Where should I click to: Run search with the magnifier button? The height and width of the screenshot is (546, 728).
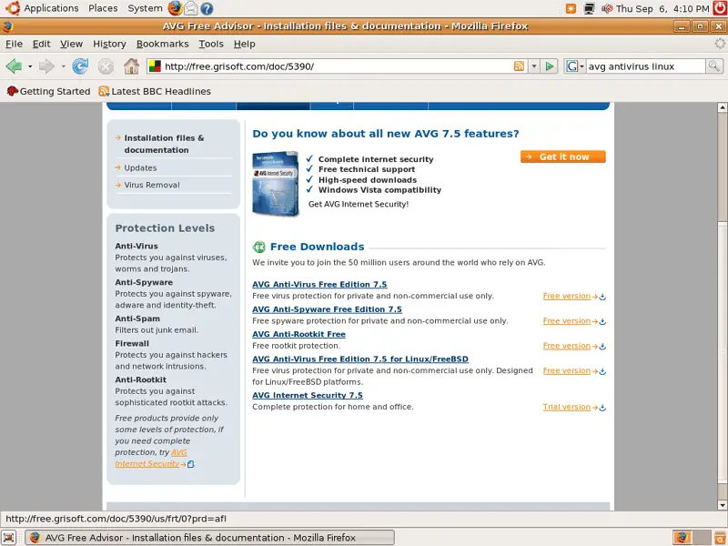714,66
